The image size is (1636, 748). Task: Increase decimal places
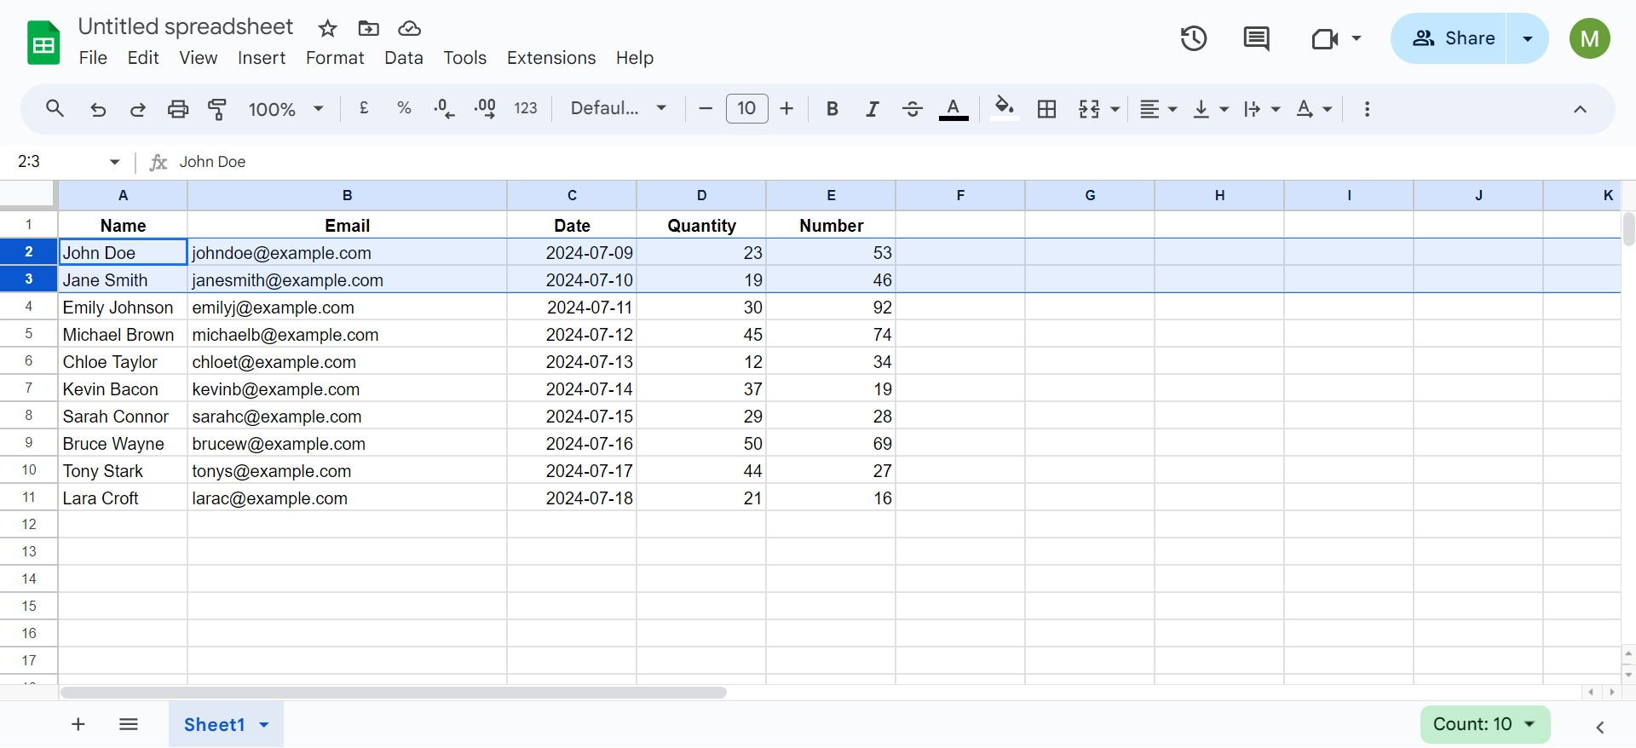(x=485, y=108)
